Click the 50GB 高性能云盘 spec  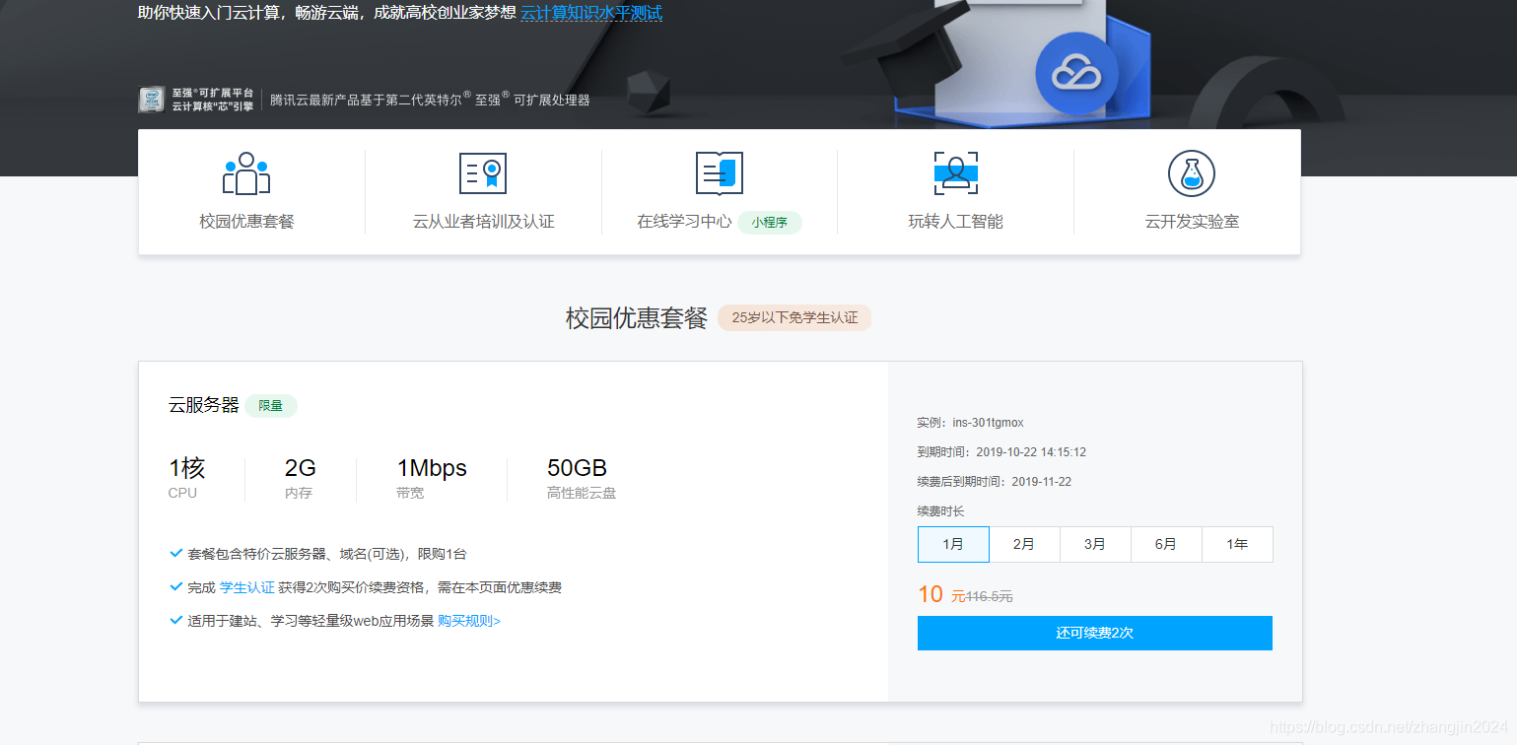(582, 478)
